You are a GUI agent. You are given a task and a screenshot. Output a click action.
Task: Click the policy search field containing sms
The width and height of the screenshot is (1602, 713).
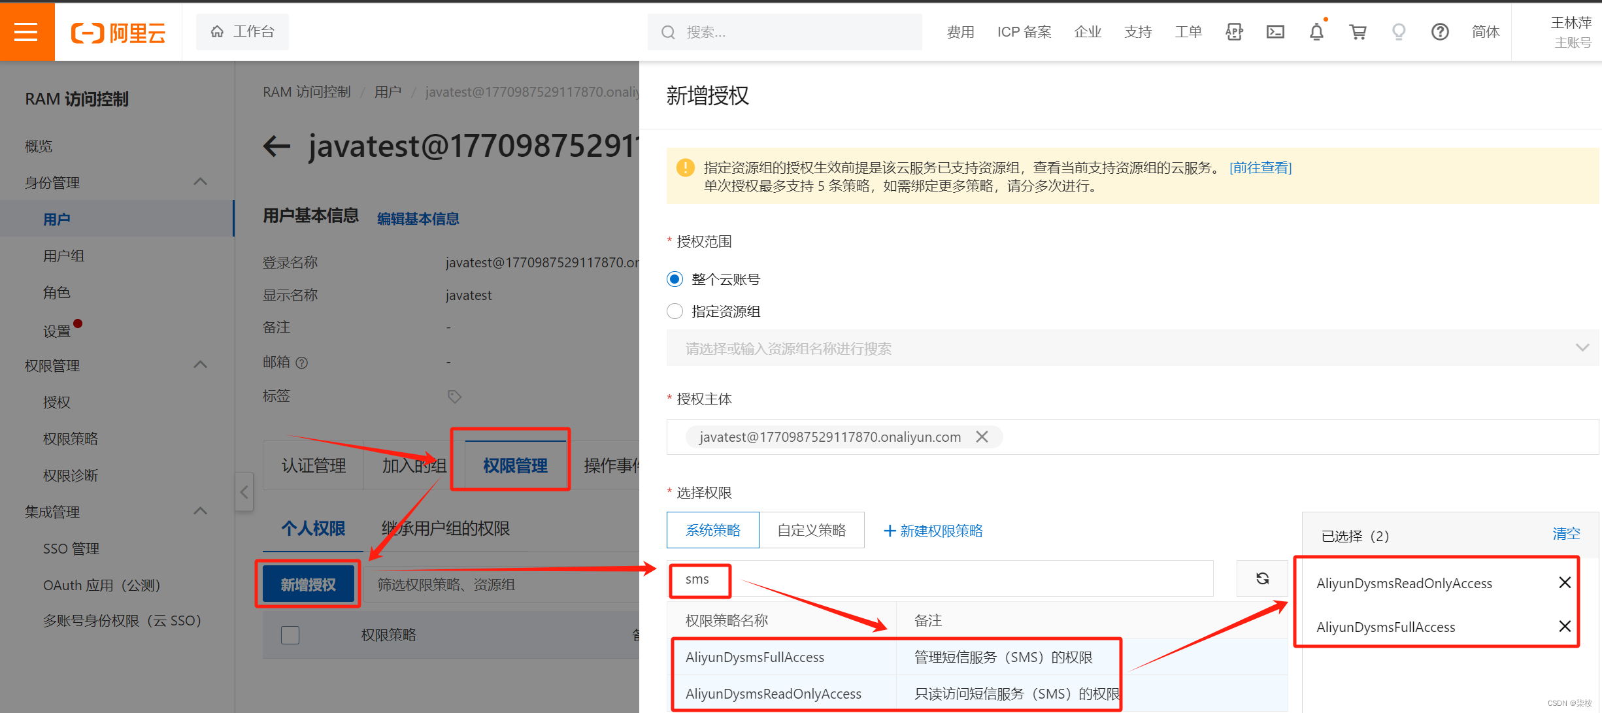point(940,579)
